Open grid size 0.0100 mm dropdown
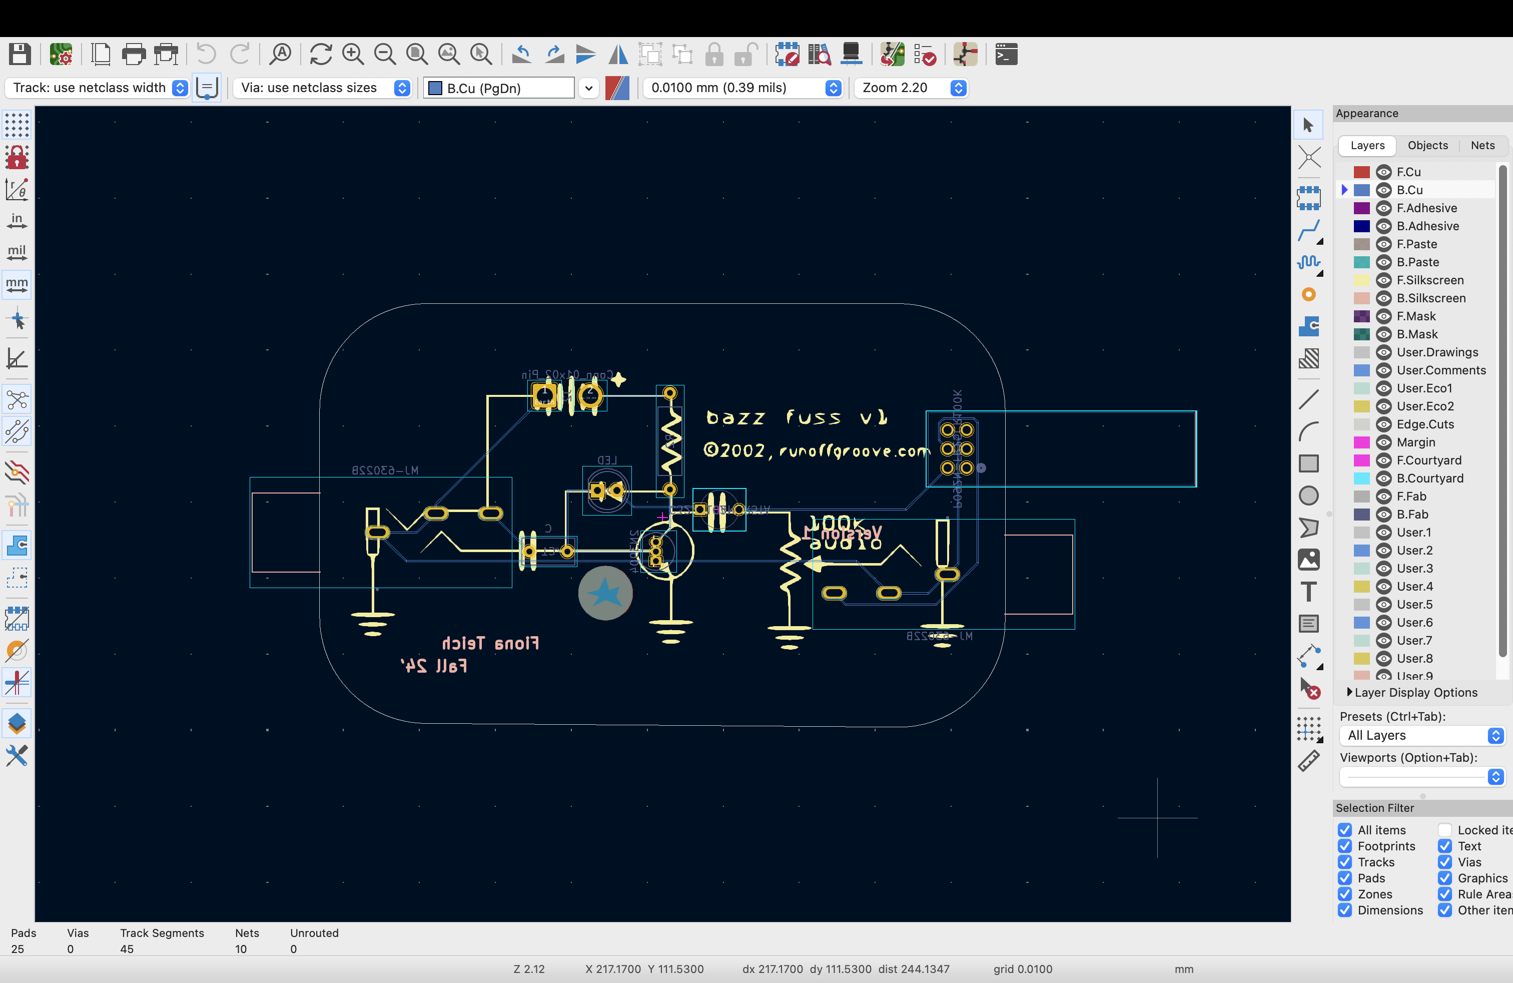 click(x=743, y=88)
